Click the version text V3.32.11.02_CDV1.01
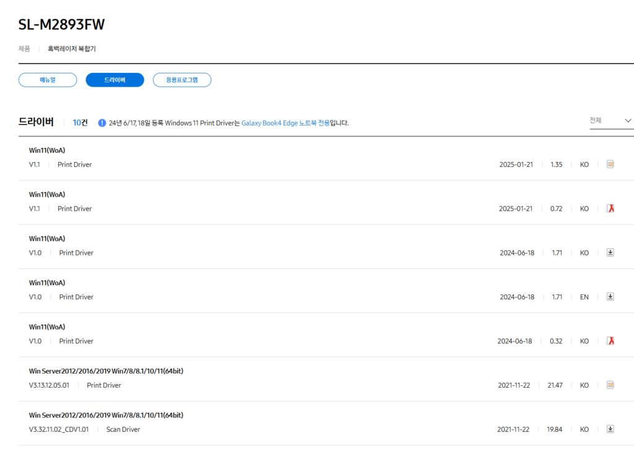 click(59, 429)
